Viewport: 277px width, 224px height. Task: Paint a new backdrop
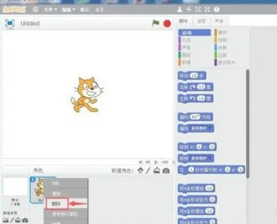[x=12, y=220]
